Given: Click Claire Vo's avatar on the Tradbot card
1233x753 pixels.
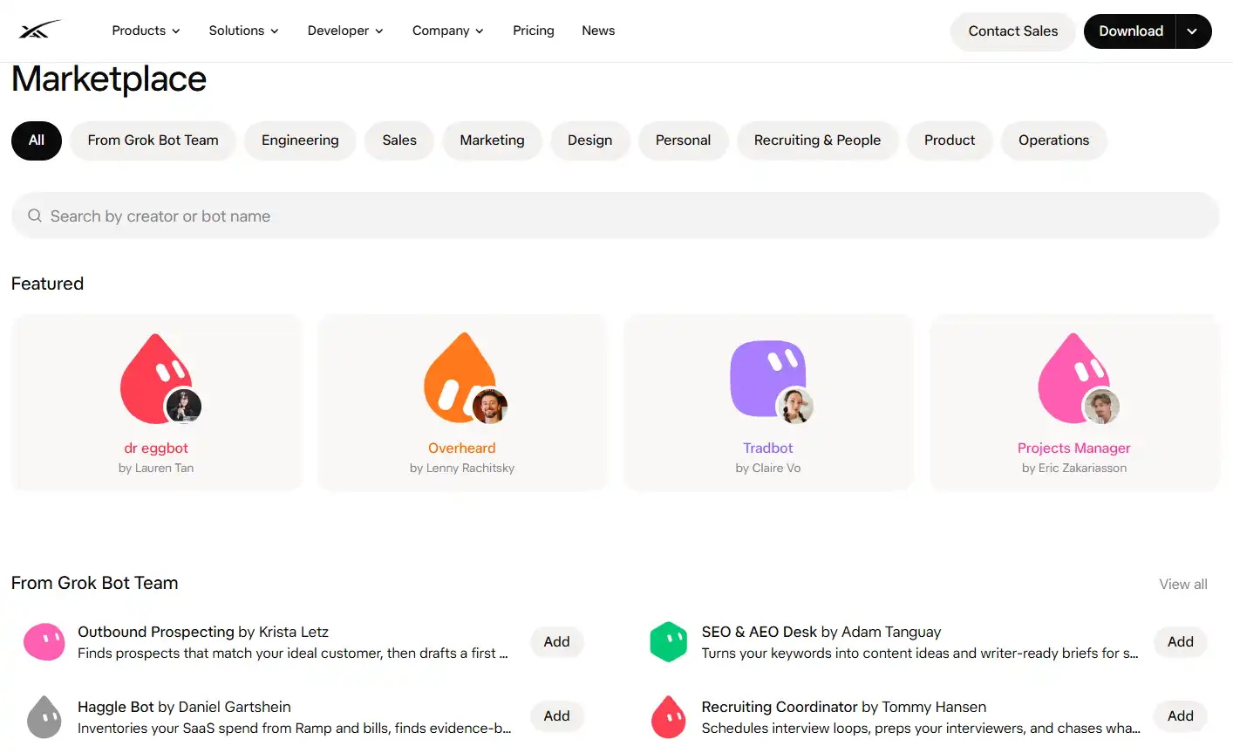Looking at the screenshot, I should click(795, 406).
